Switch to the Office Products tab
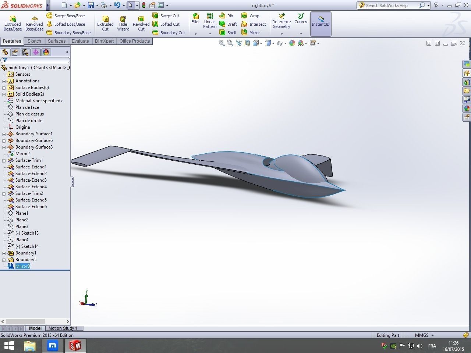The height and width of the screenshot is (353, 471). pyautogui.click(x=135, y=41)
